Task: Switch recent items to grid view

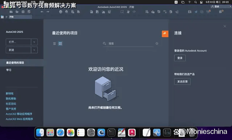Action: 60,44
